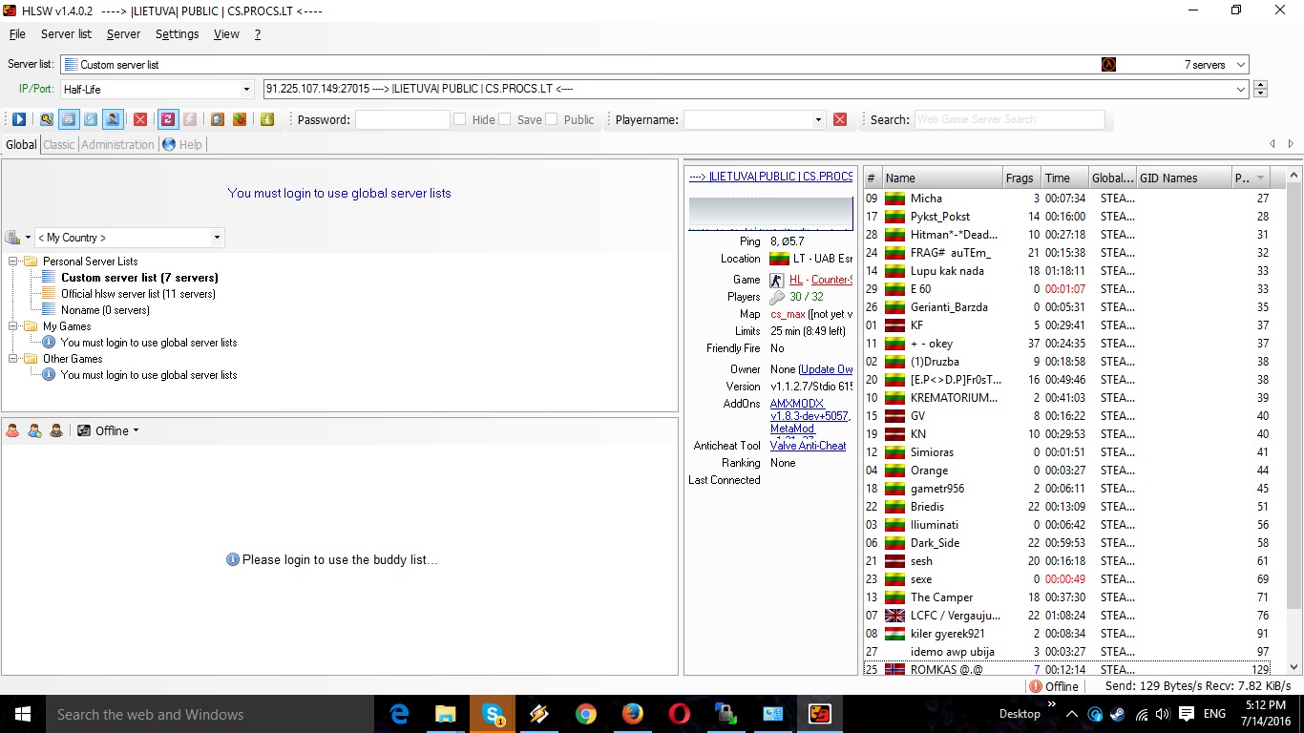Click the Valve Anti-Cheat link

click(808, 446)
